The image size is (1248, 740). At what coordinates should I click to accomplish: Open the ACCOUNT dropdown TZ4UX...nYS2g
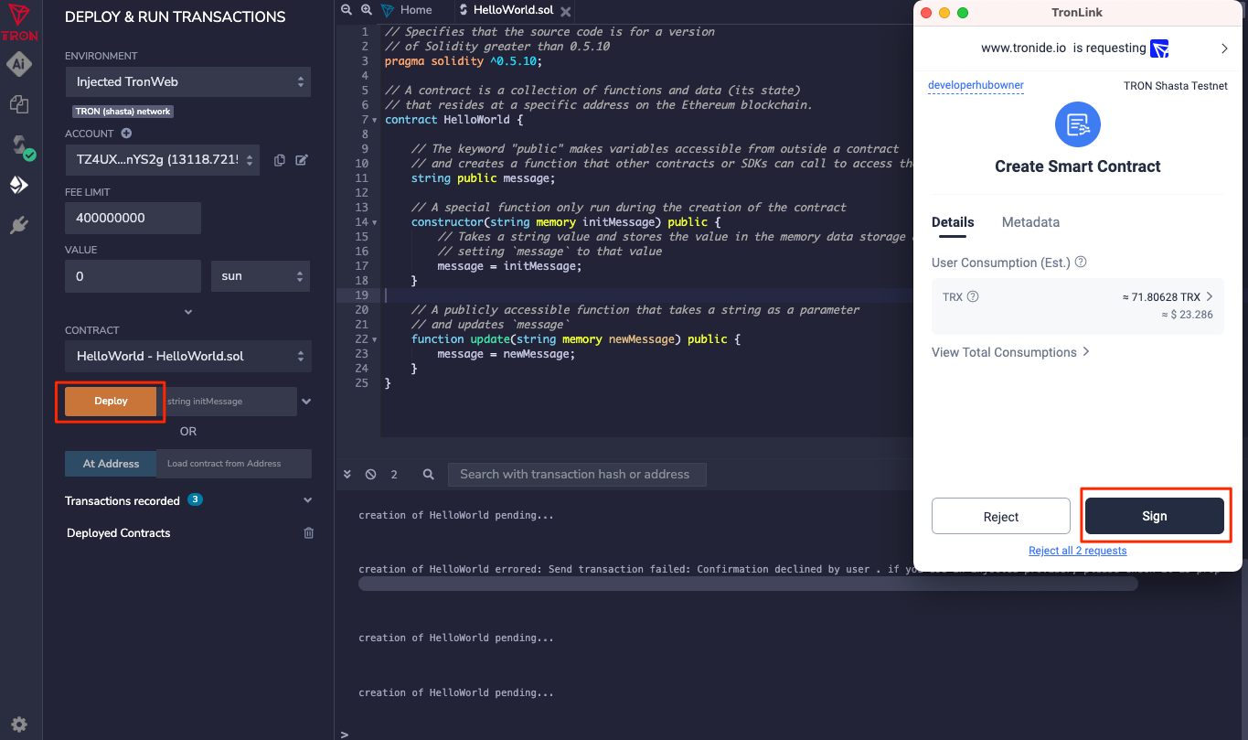point(163,160)
